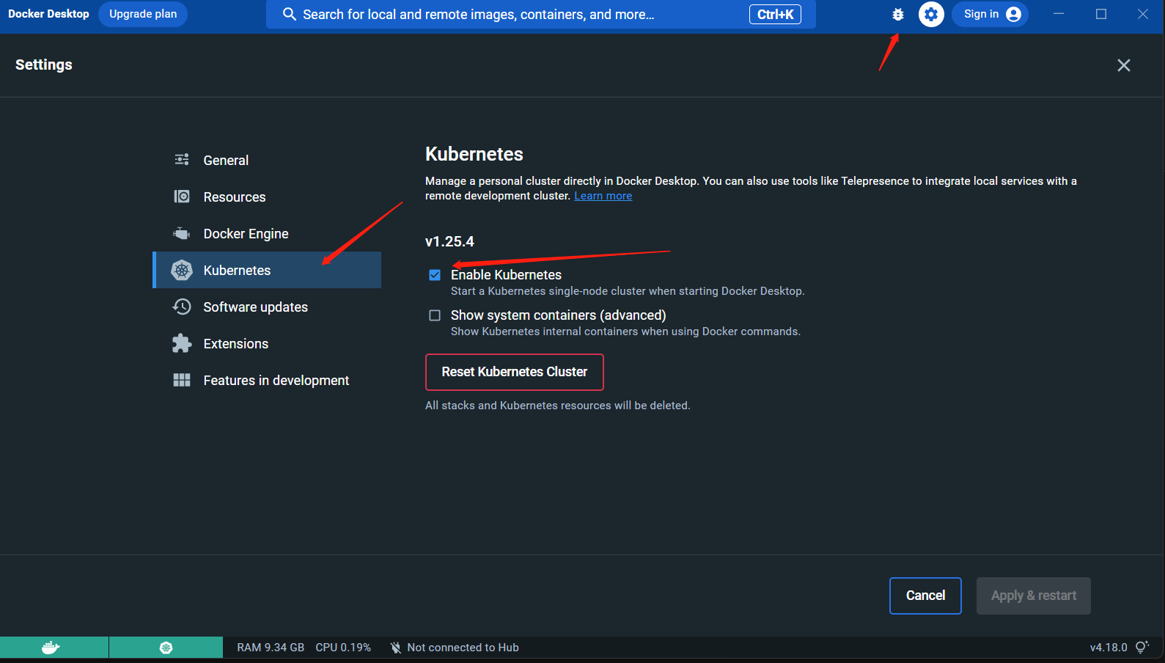Click the Docker whale status icon
Viewport: 1165px width, 663px height.
51,648
